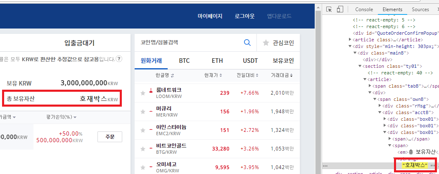Click the 주문 order button
The image size is (439, 174).
click(109, 137)
